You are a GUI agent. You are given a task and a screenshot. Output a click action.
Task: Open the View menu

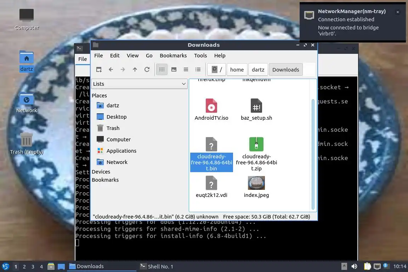tap(133, 56)
